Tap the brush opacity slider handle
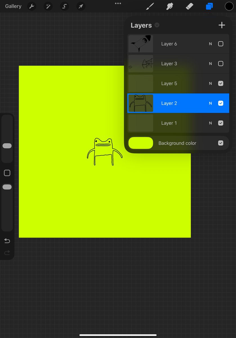The image size is (236, 338). click(7, 187)
